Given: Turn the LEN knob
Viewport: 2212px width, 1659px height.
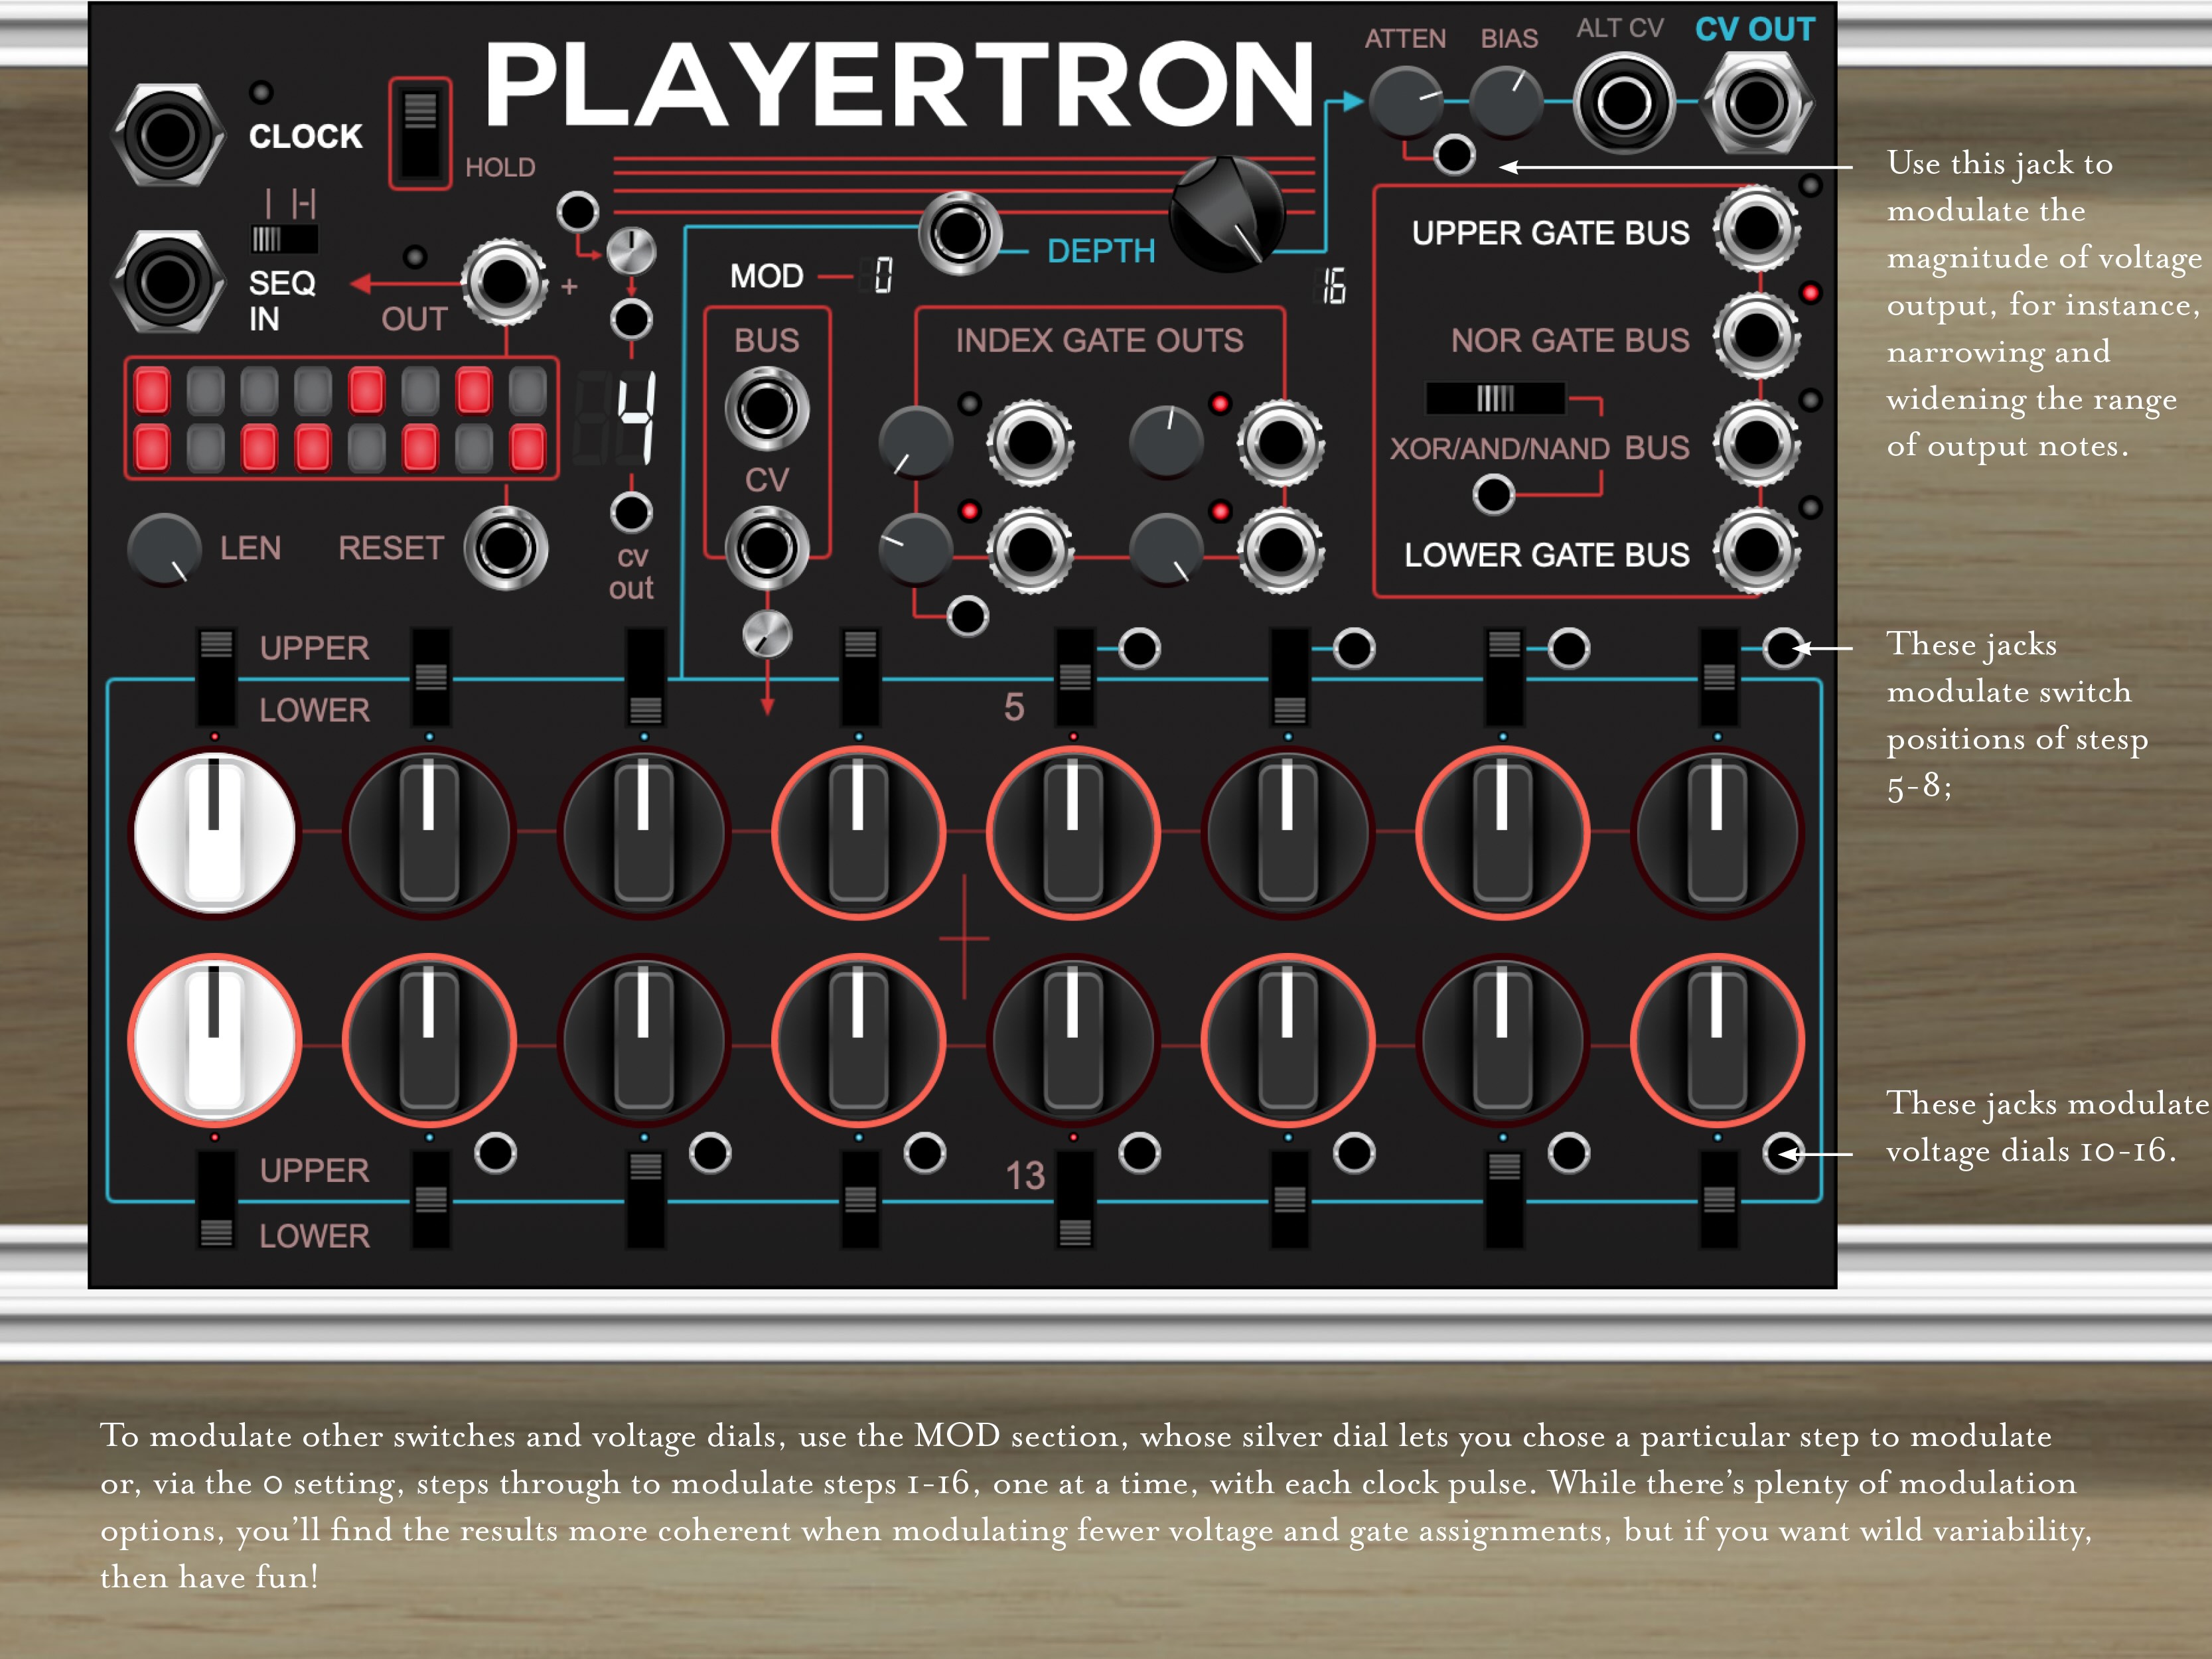Looking at the screenshot, I should pyautogui.click(x=165, y=550).
